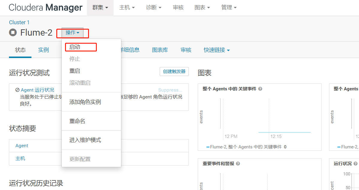Click the stopped status icon beside Flume-2

pyautogui.click(x=13, y=33)
